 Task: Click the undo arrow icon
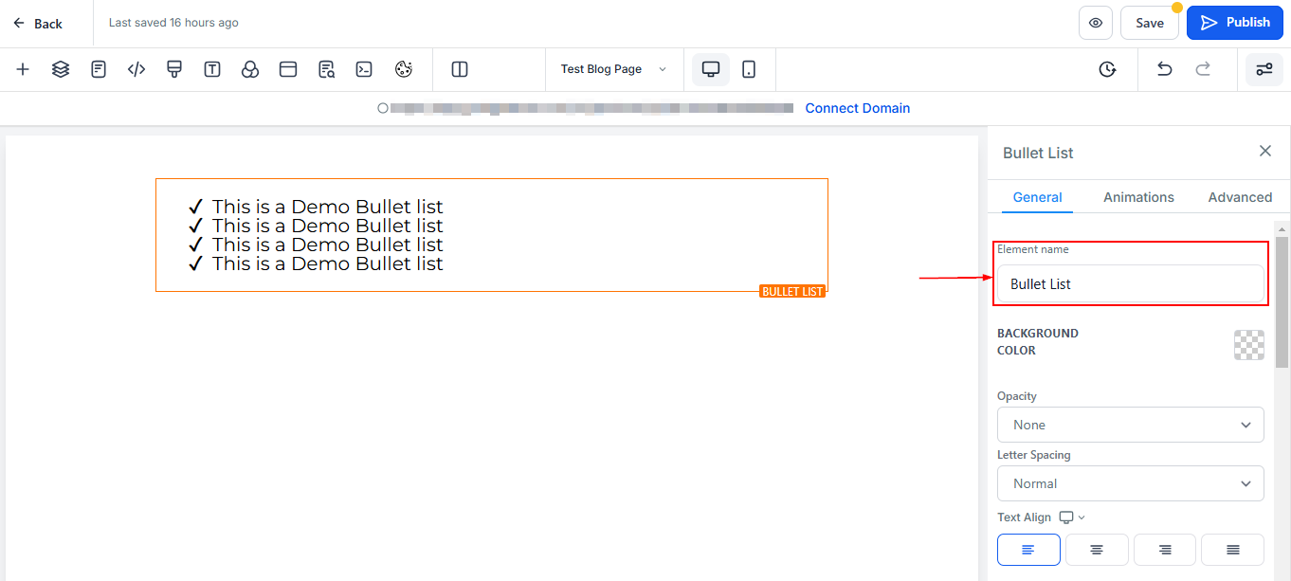click(x=1165, y=69)
